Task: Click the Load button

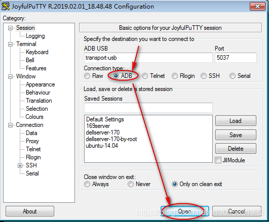Action: pyautogui.click(x=236, y=121)
